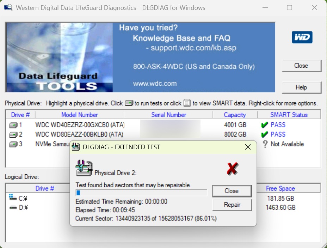Select the C: logical drive icon
Viewport: 327px width, 248px height.
[13, 198]
